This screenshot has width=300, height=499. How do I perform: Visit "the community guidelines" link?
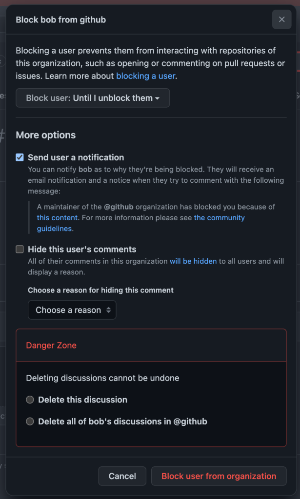tap(220, 217)
